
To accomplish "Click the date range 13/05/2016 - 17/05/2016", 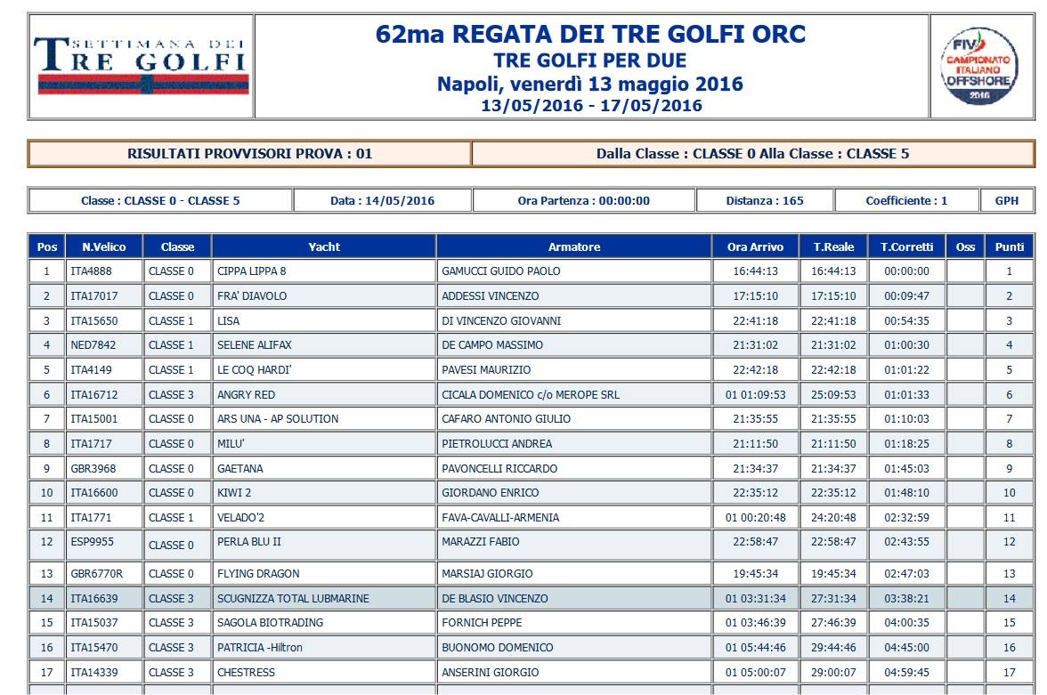I will pos(591,106).
